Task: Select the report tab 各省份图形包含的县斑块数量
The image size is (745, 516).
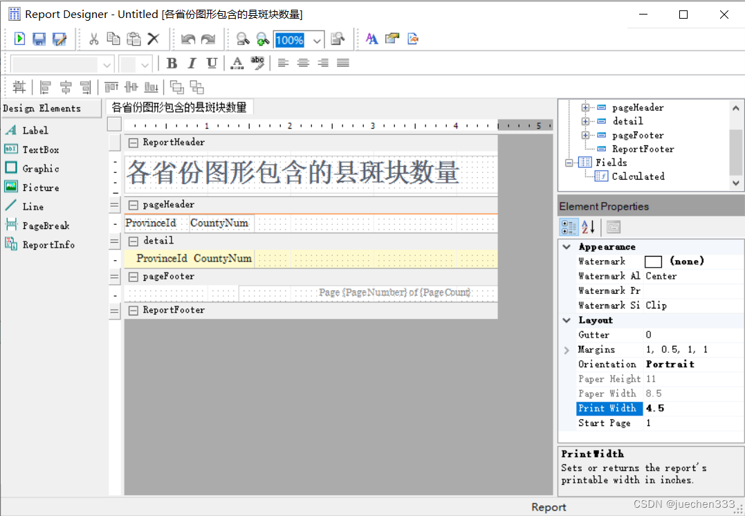Action: click(179, 108)
